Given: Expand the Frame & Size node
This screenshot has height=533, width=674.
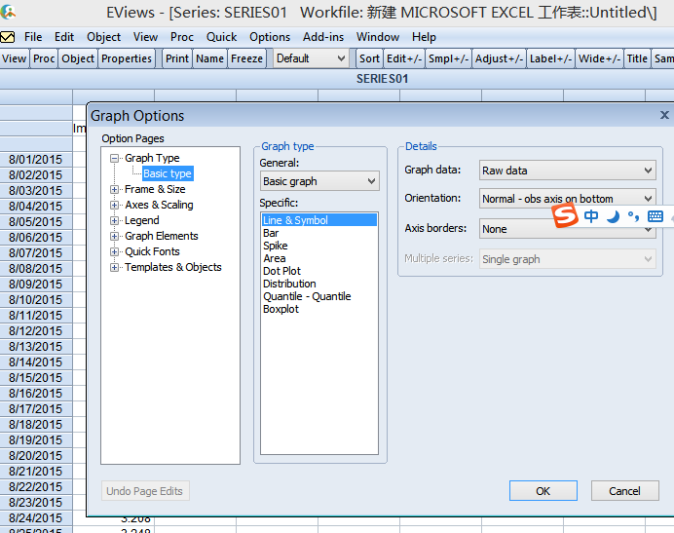Looking at the screenshot, I should (114, 189).
